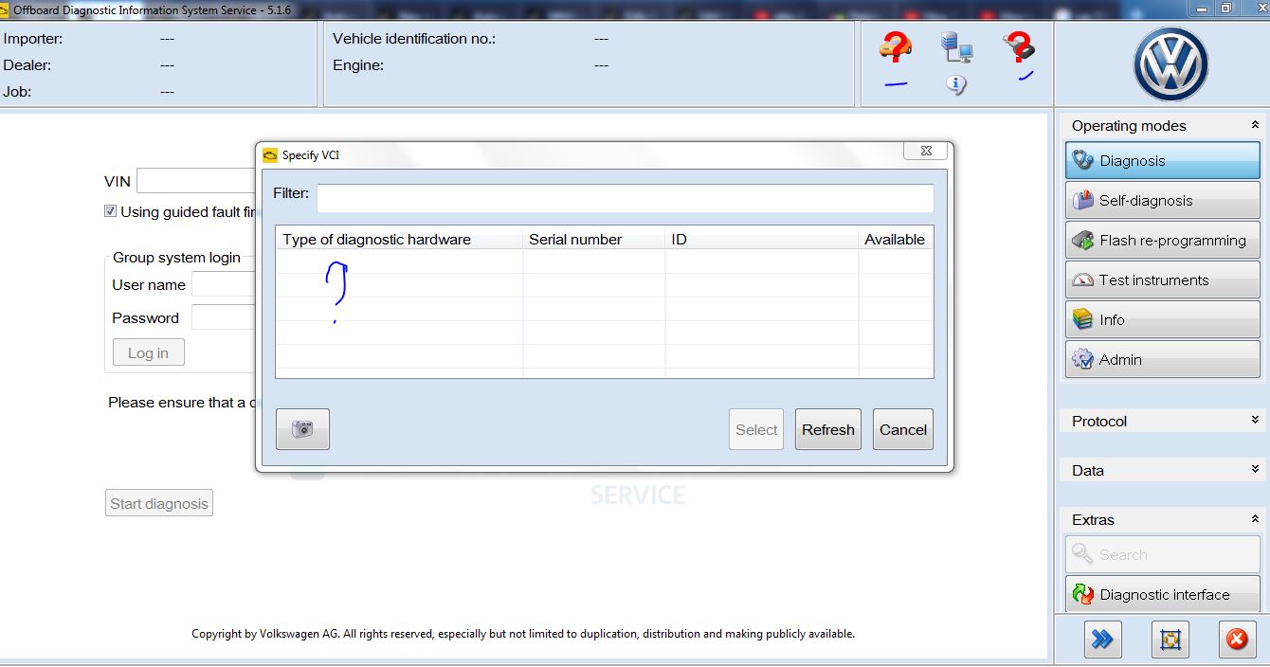The width and height of the screenshot is (1270, 667).
Task: Open the Admin operating mode
Action: click(x=1160, y=359)
